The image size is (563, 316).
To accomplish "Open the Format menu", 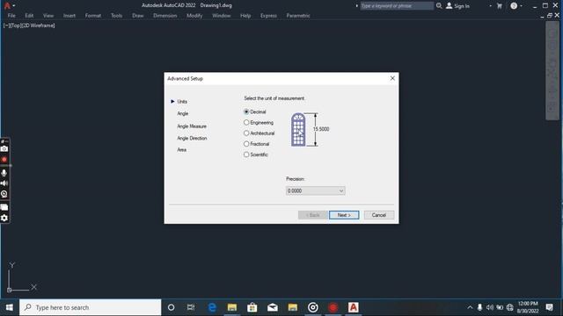I will click(93, 16).
